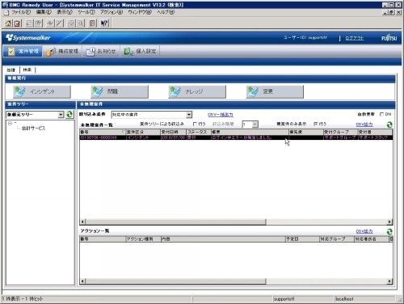Click 予定日 column header in action list
The height and width of the screenshot is (304, 404).
point(302,239)
